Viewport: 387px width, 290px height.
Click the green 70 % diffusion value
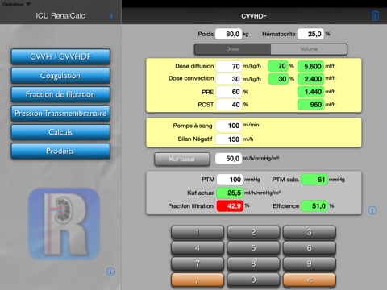278,66
